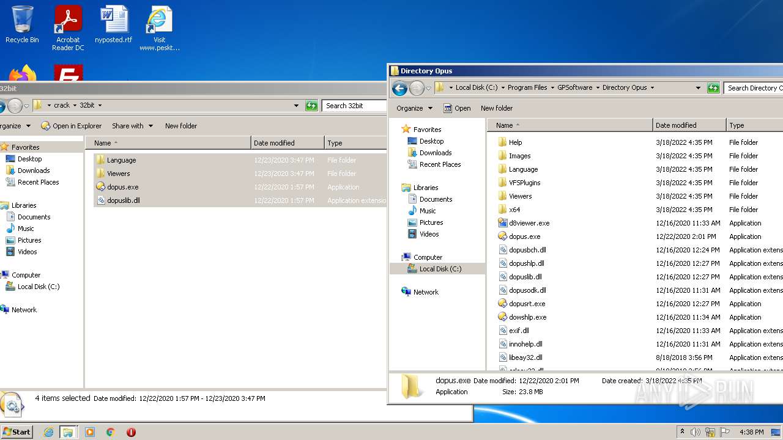Select d8viewer.exe application file
The height and width of the screenshot is (440, 783).
[x=529, y=223]
